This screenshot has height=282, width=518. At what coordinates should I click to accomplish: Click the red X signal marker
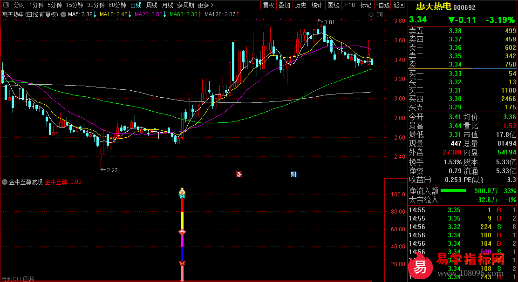(182, 263)
